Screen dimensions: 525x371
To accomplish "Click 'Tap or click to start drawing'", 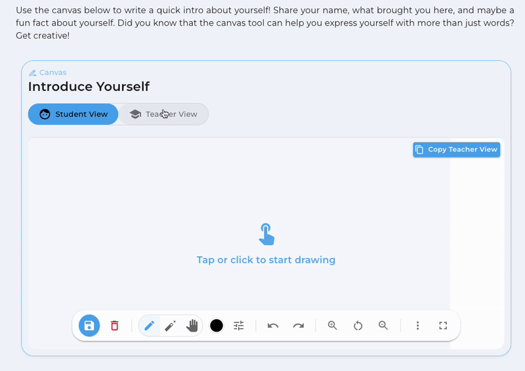I will coord(266,260).
